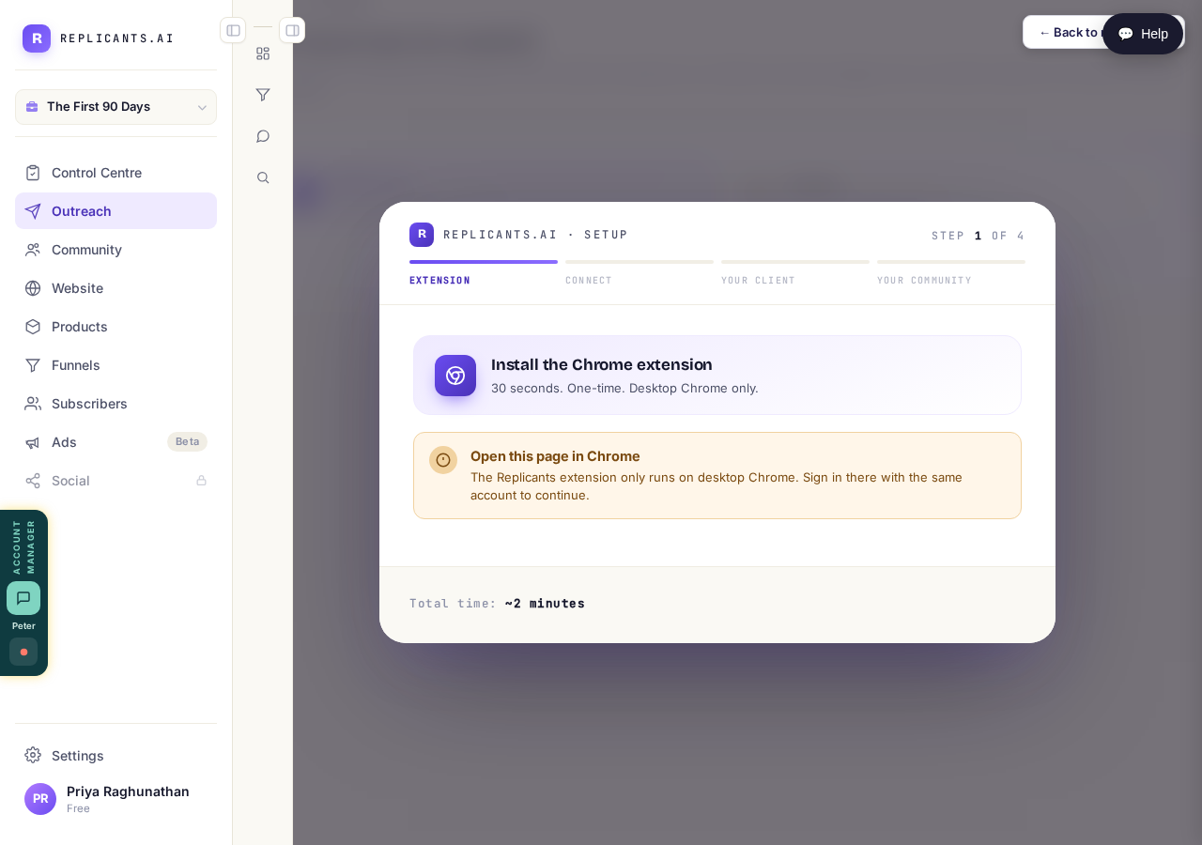Click the Chrome extension icon in the setup card
The width and height of the screenshot is (1202, 845).
(x=455, y=376)
